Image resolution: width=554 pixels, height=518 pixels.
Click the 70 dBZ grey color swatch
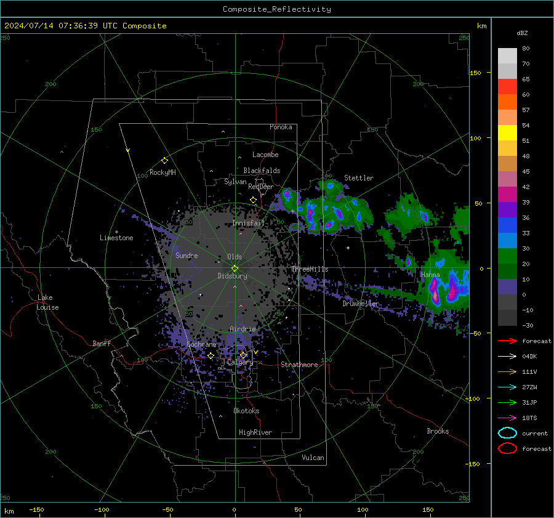pos(507,71)
